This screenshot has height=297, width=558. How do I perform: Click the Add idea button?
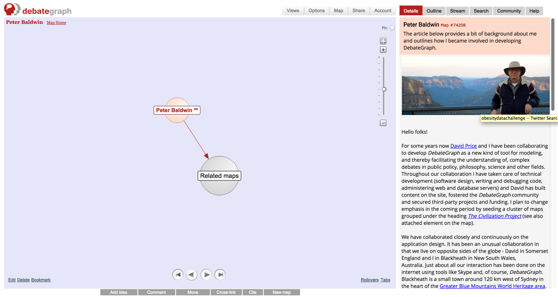(119, 292)
